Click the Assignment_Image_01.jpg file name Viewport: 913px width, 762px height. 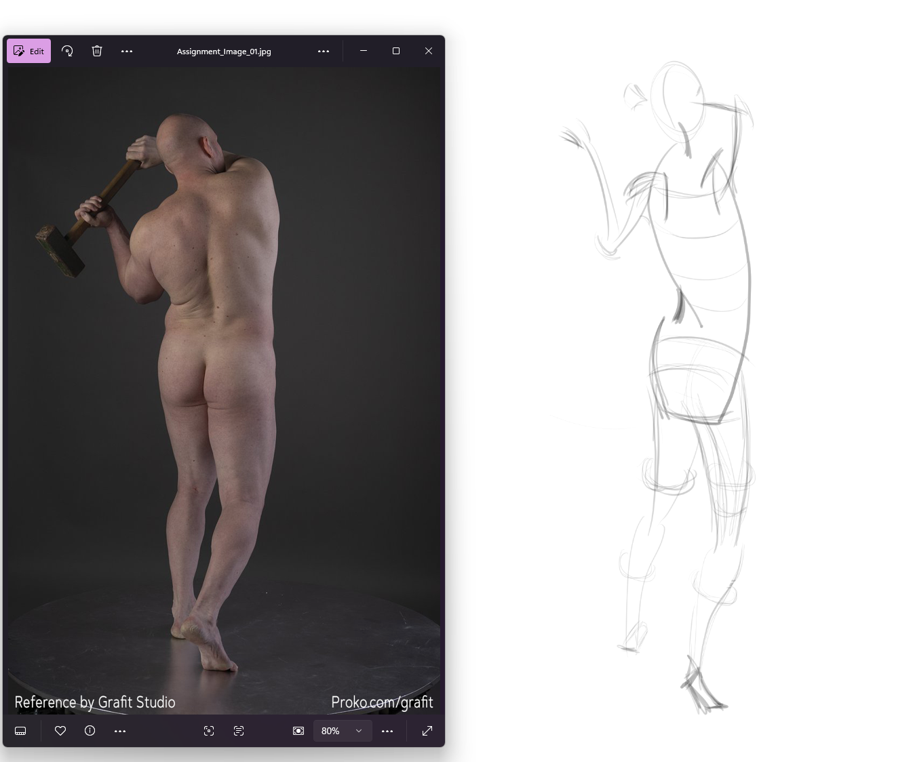(x=224, y=52)
